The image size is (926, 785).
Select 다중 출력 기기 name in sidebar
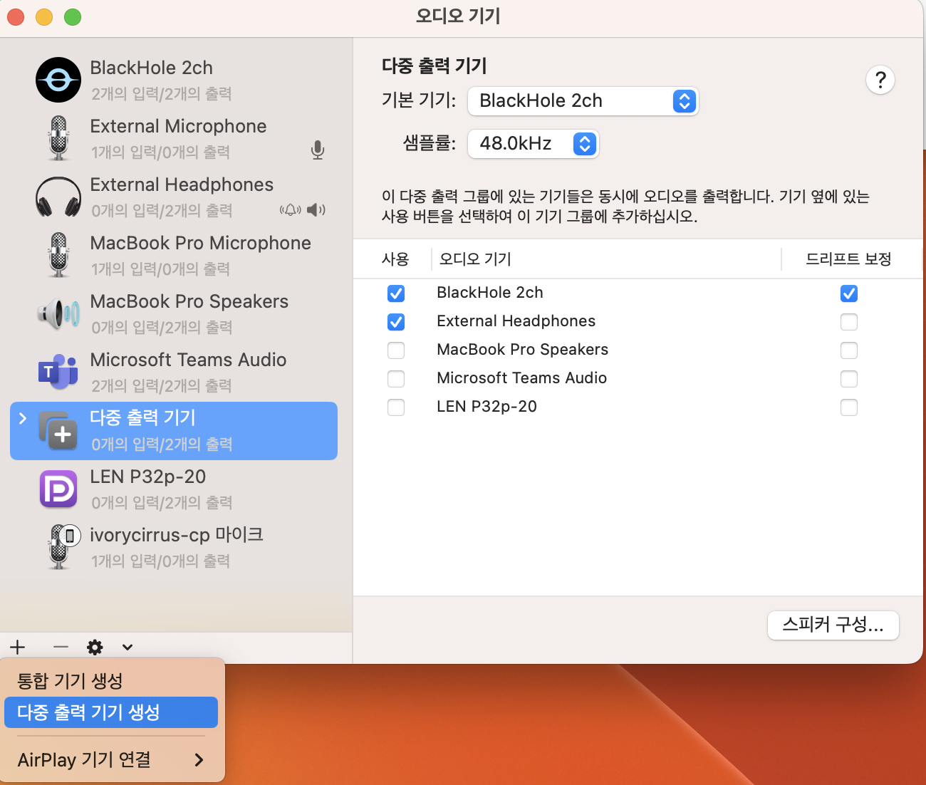(x=142, y=417)
